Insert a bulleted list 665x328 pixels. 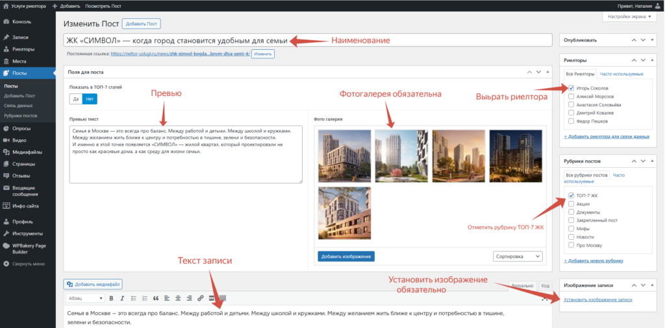click(x=134, y=298)
